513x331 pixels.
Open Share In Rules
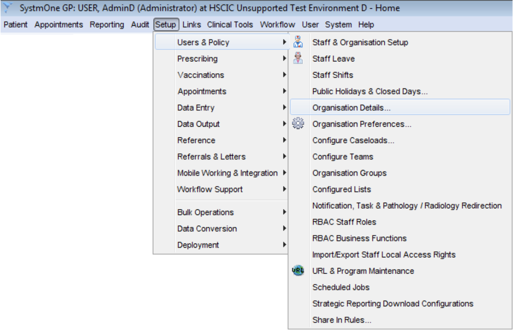pyautogui.click(x=400, y=320)
